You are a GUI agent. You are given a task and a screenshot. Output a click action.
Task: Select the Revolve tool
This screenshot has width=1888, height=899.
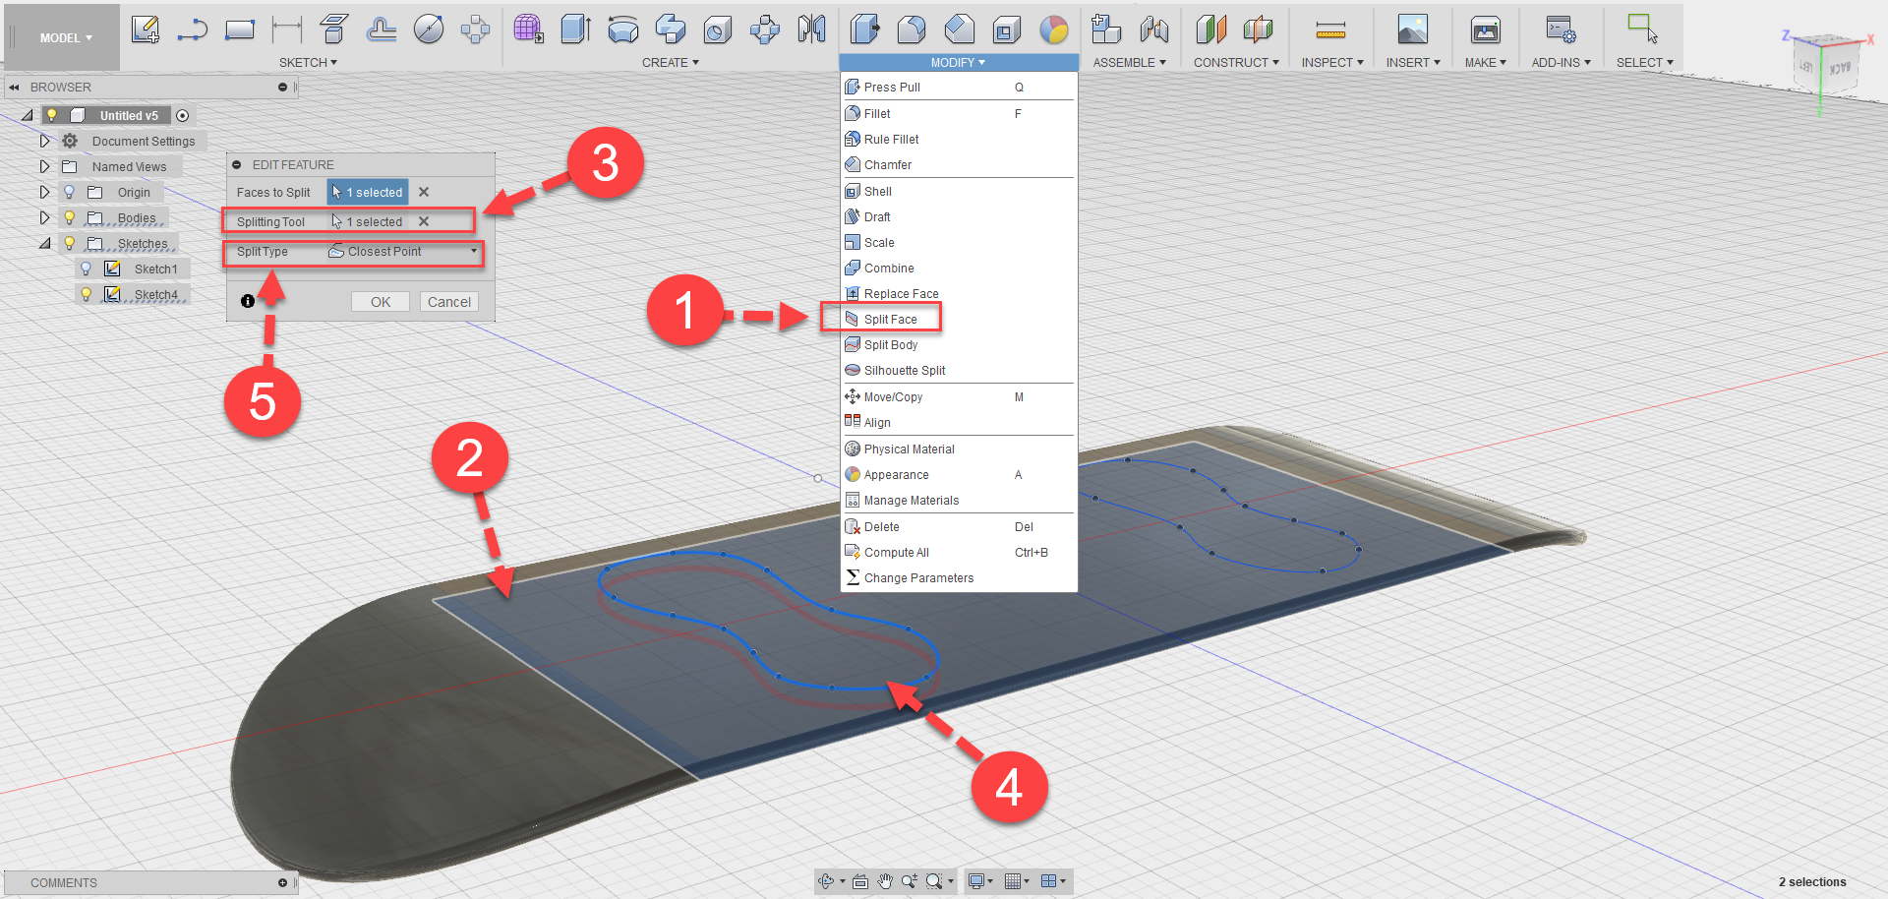623,29
